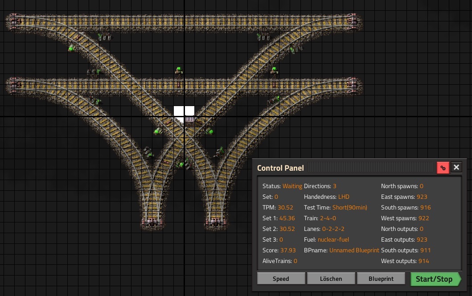The height and width of the screenshot is (296, 472).
Task: Open the red gears settings button
Action: coord(443,168)
